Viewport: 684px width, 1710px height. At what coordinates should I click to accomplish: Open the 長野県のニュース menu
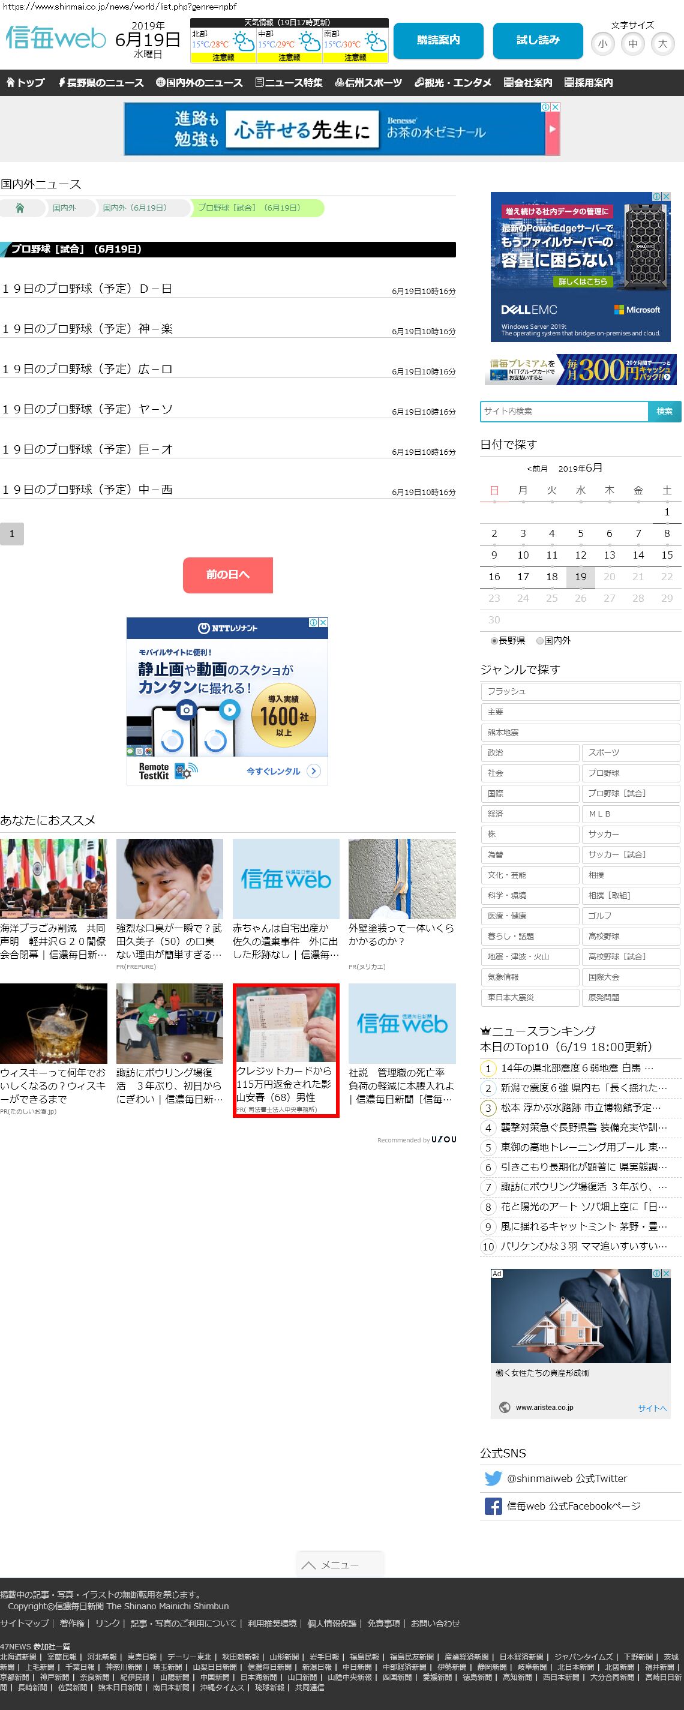click(101, 83)
